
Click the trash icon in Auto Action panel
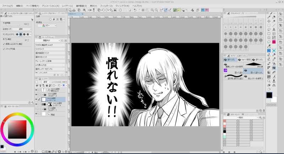[x=66, y=75]
